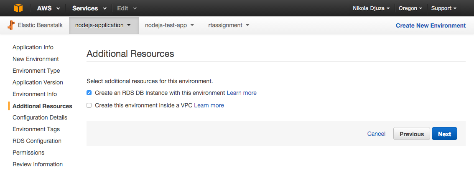Click 'Select additional resources for this environment' text
This screenshot has width=474, height=173.
coord(150,81)
